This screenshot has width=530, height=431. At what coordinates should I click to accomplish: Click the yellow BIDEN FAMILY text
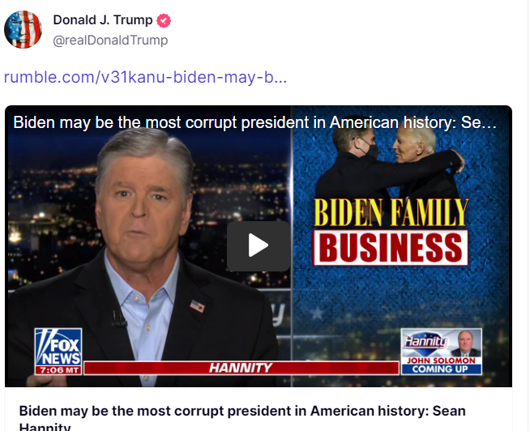tap(391, 213)
